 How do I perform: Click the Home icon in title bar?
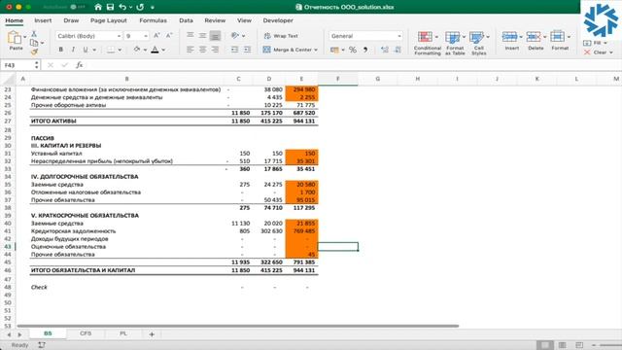point(98,7)
